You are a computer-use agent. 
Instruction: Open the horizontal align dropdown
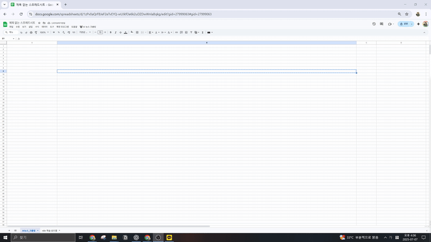[151, 32]
